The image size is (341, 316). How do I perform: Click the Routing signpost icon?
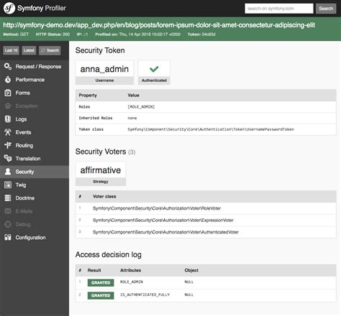[x=8, y=145]
